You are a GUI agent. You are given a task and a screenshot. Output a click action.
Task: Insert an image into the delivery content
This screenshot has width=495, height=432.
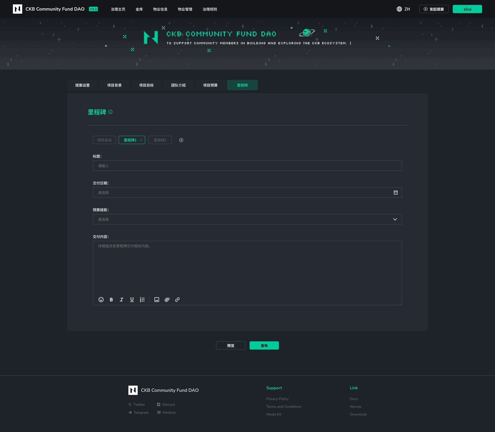(157, 300)
